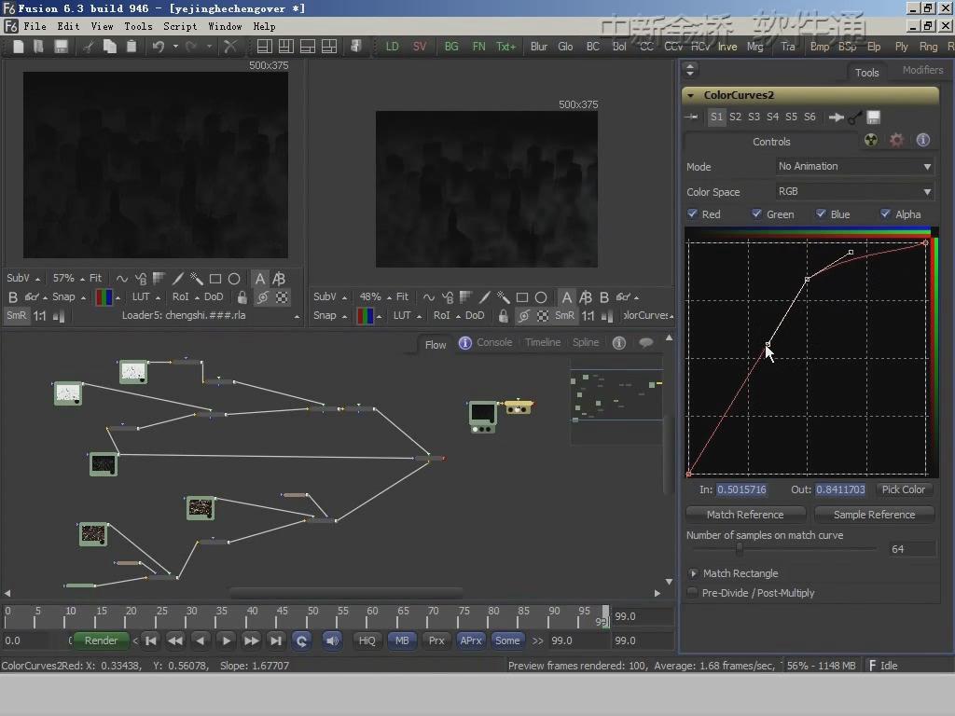Open the Color Space dropdown showing RGB

(854, 191)
